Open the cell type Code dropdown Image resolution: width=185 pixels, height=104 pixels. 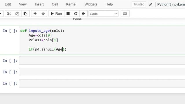click(x=103, y=14)
